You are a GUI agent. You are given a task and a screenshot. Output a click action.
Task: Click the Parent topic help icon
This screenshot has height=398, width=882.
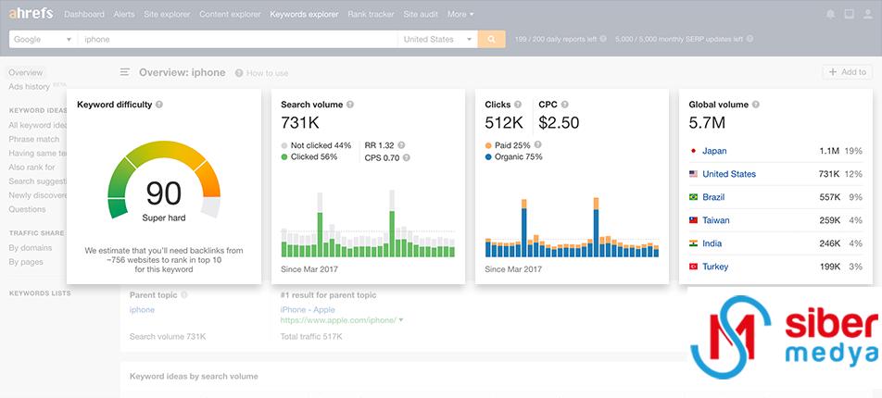pyautogui.click(x=184, y=294)
